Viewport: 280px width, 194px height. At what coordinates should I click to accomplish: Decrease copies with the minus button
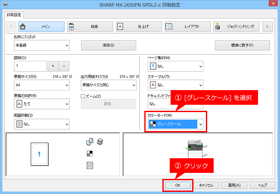pos(64,66)
